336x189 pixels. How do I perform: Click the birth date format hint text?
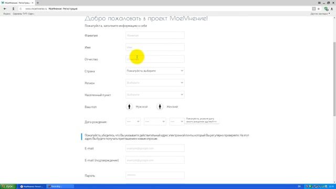pos(202,120)
